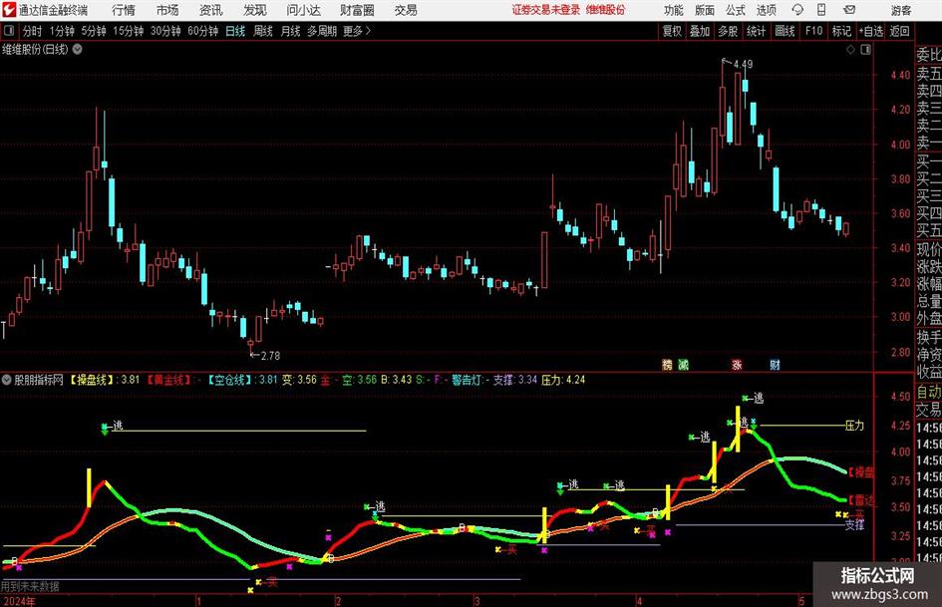This screenshot has height=607, width=942.
Task: Open the F10 company info button
Action: [x=814, y=31]
